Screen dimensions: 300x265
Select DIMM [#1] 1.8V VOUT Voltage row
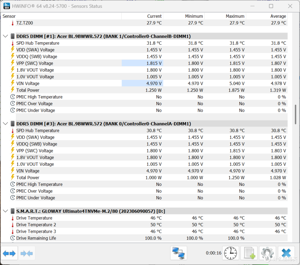pyautogui.click(x=148, y=70)
